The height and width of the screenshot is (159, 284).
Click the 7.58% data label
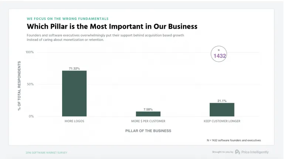pos(148,109)
